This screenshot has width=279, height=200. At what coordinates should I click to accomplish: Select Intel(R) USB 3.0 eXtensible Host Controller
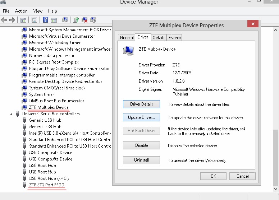pyautogui.click(x=70, y=133)
